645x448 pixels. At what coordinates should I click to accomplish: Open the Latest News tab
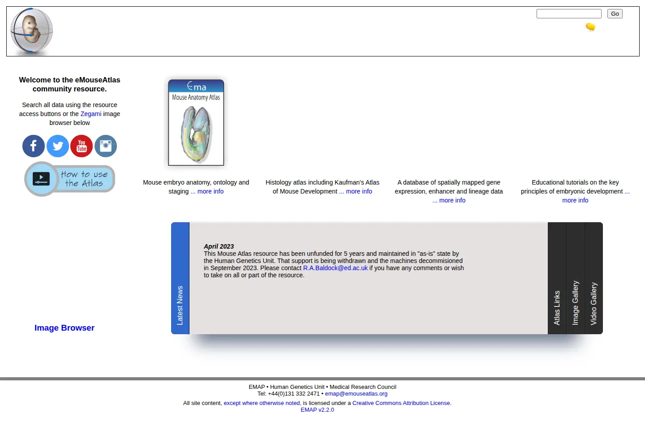coord(180,278)
